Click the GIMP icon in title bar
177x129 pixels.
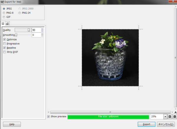(2, 2)
